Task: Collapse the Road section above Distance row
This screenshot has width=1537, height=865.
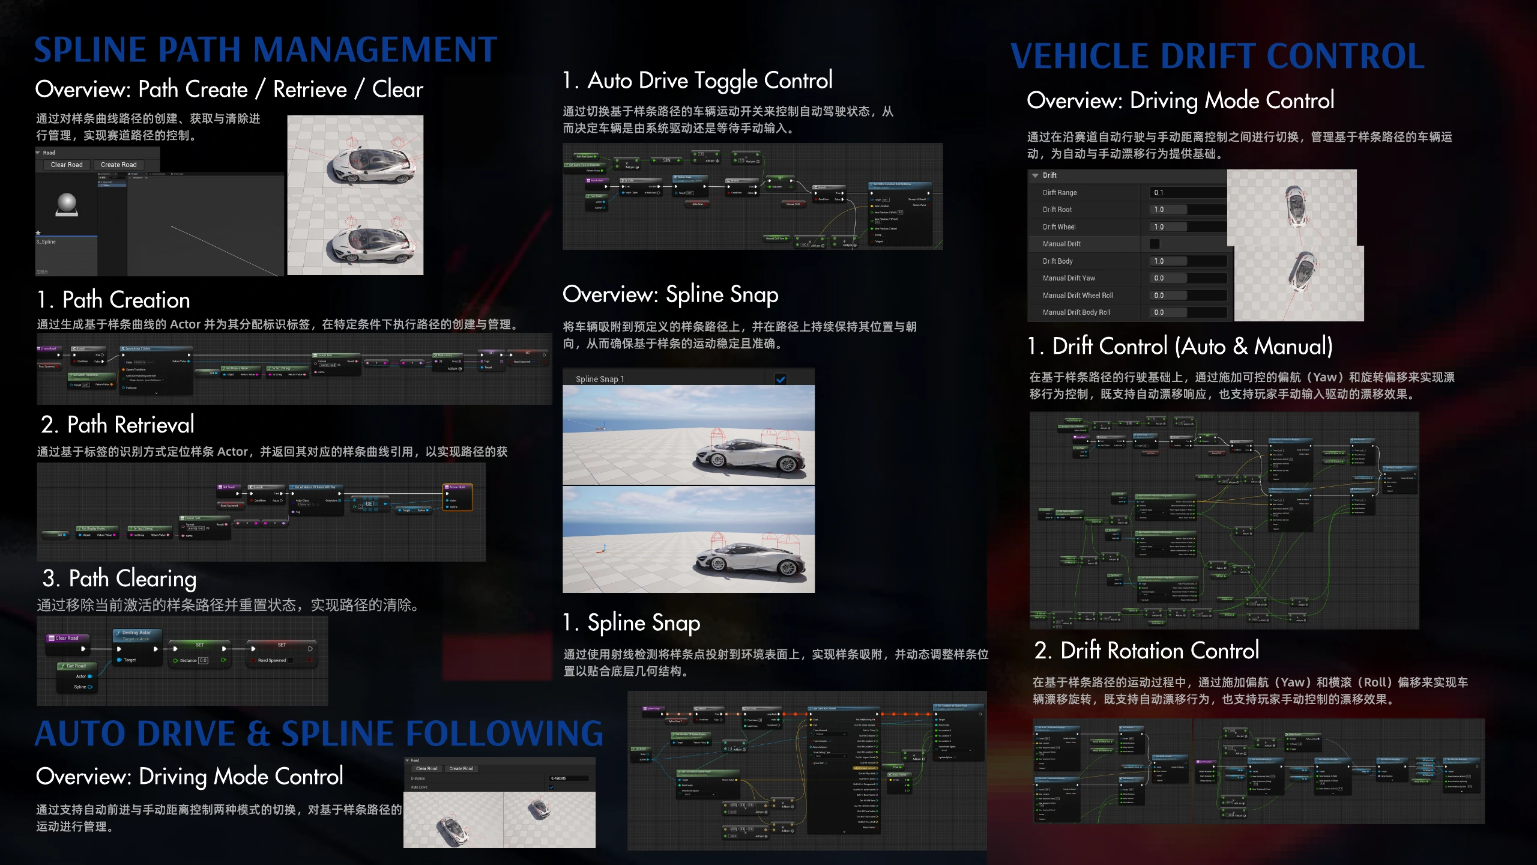Action: pos(407,760)
